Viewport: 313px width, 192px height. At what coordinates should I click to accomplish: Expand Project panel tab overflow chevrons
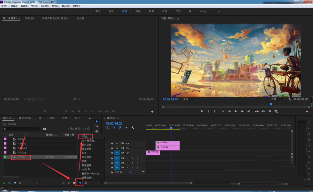pyautogui.click(x=90, y=118)
